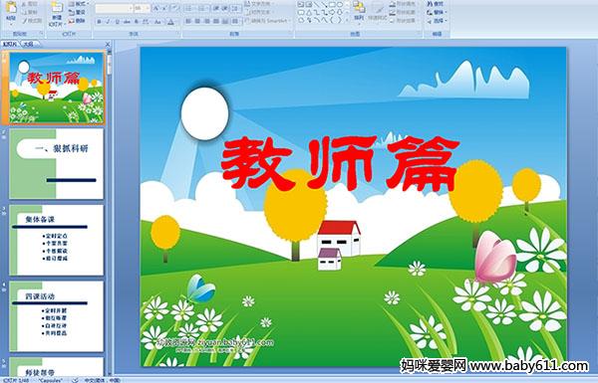Toggle Underline formatting
Image resolution: width=598 pixels, height=383 pixels.
click(x=117, y=22)
